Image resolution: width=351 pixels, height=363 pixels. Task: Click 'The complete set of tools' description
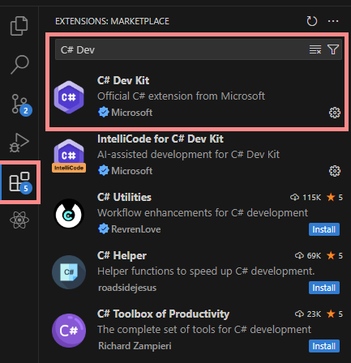(x=204, y=330)
